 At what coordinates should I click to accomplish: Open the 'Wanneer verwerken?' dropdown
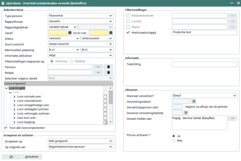pyautogui.click(x=205, y=96)
